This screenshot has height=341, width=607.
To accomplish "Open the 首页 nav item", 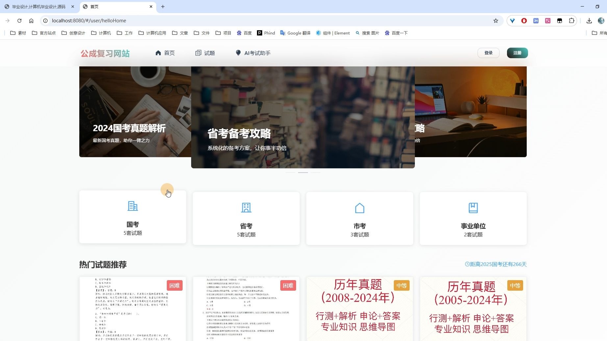I will coord(165,53).
